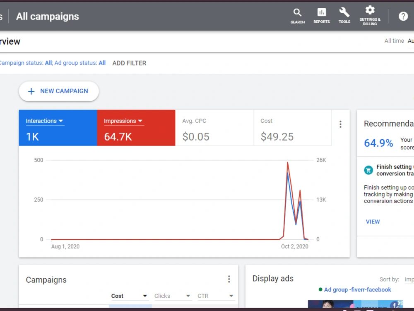Click the $49.25 cost value

point(277,137)
